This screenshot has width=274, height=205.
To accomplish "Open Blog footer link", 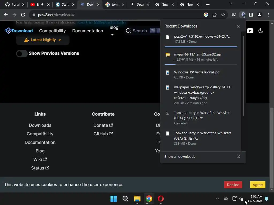I will click(40, 151).
